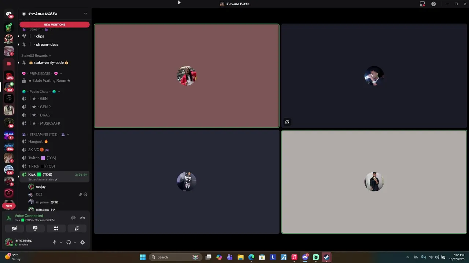Mute the microphone

[x=55, y=242]
